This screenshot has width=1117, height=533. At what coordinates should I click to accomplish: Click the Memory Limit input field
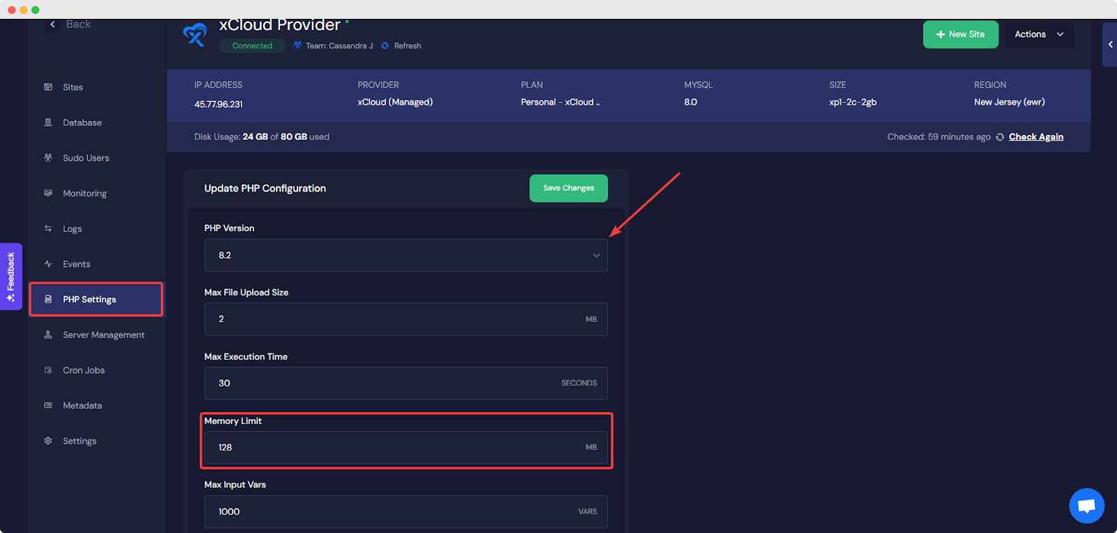[x=398, y=448]
